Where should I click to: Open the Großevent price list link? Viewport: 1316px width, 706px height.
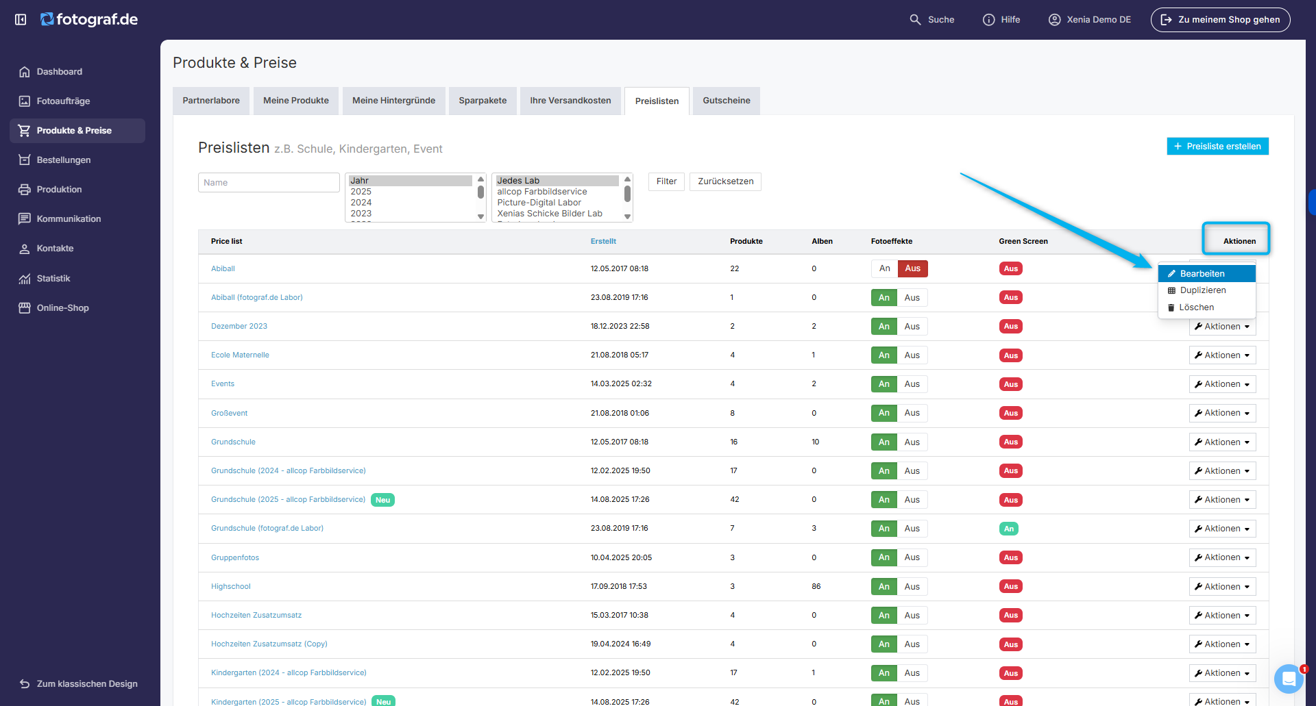(x=229, y=413)
